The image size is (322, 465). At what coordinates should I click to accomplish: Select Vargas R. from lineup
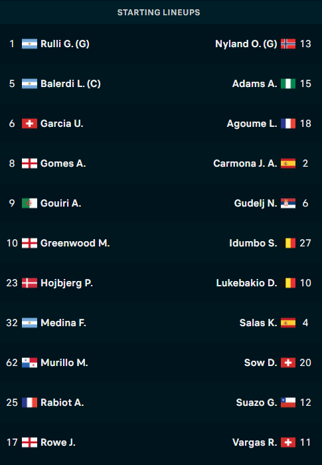click(x=255, y=442)
